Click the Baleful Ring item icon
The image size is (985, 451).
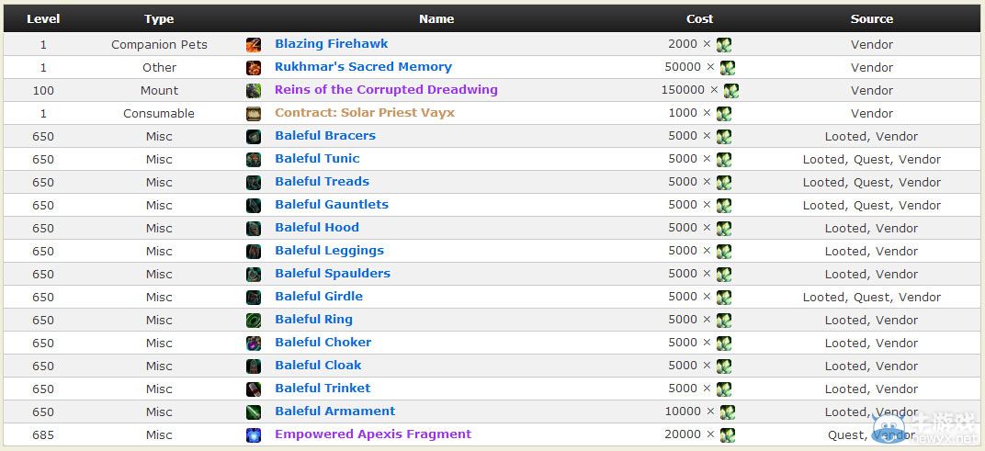254,320
